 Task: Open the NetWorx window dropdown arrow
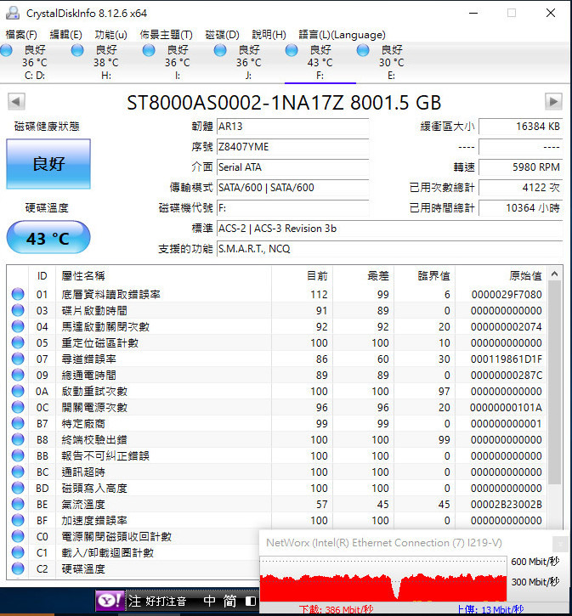click(560, 544)
